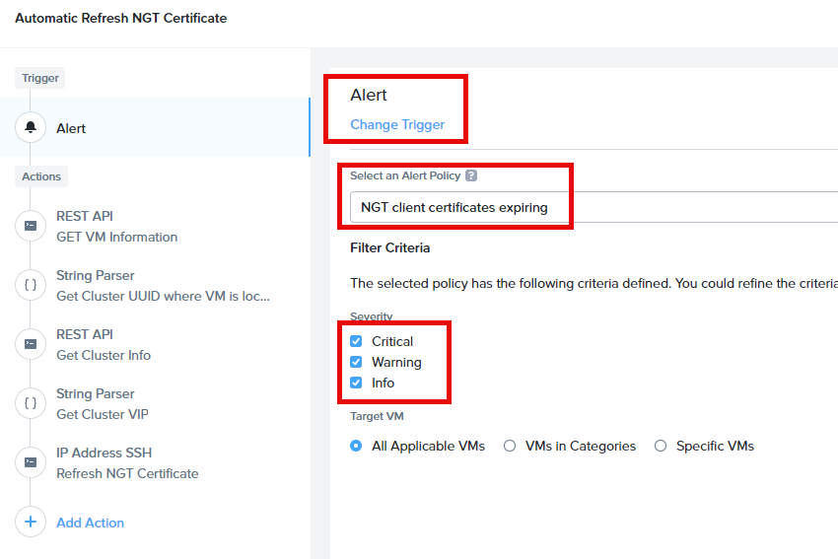This screenshot has height=559, width=838.
Task: Select the Specific VMs radio button
Action: click(661, 446)
